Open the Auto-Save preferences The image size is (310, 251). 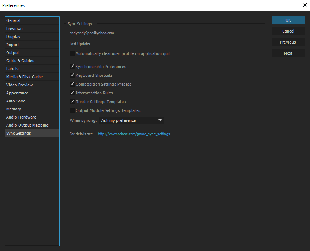(16, 101)
